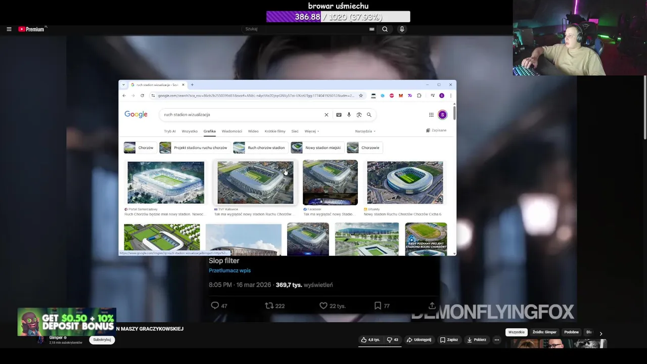
Task: Open the Chrome media control icon
Action: (x=433, y=96)
